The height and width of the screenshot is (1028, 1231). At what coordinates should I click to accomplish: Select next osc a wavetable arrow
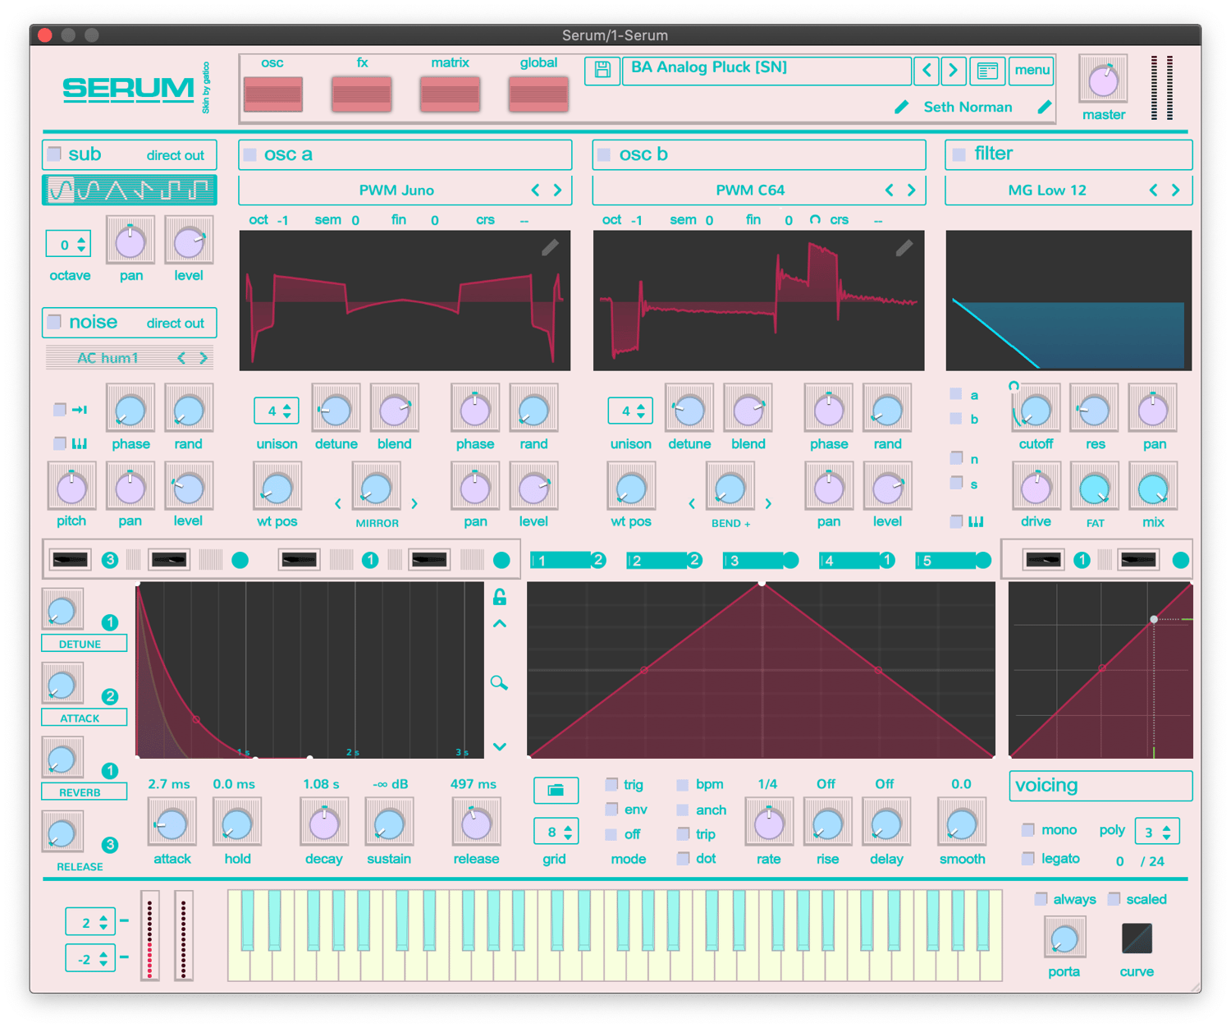(558, 190)
